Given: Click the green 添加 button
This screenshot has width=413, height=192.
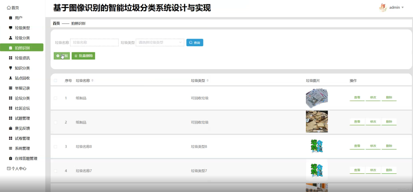Looking at the screenshot, I should pyautogui.click(x=62, y=56).
